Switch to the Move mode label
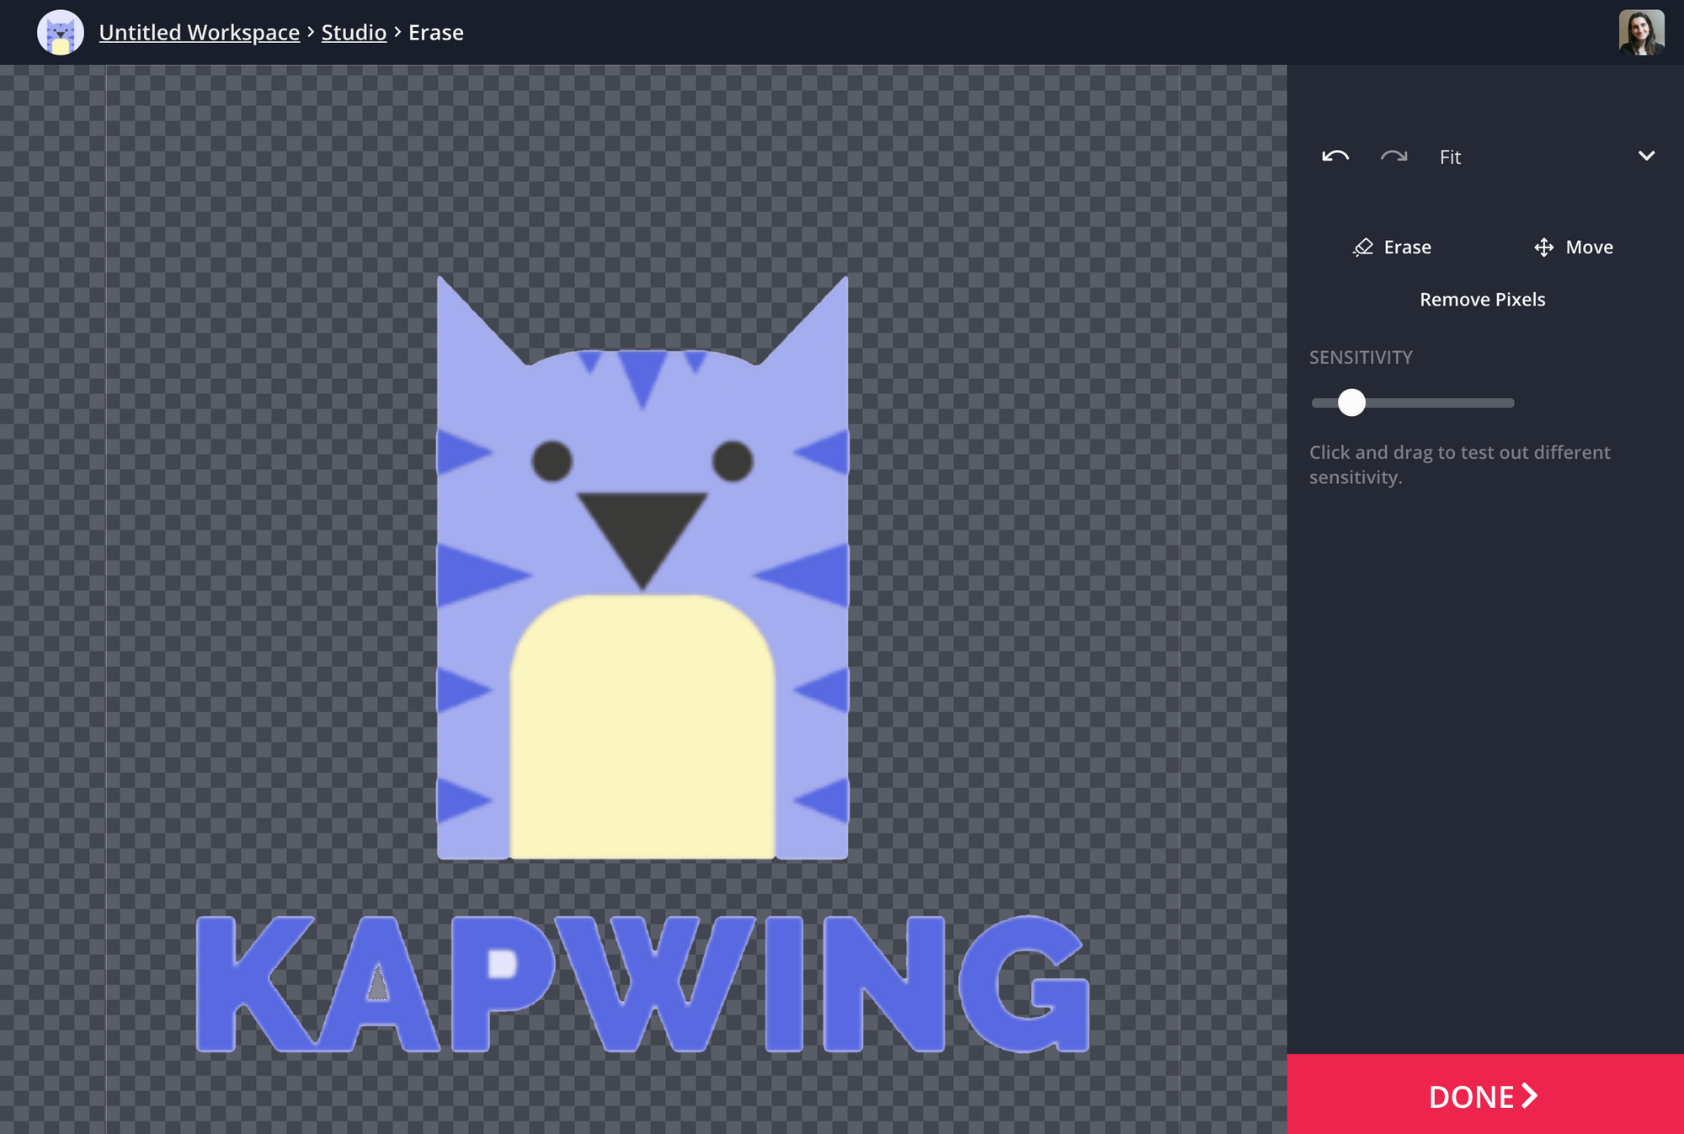Viewport: 1684px width, 1134px height. [1589, 248]
